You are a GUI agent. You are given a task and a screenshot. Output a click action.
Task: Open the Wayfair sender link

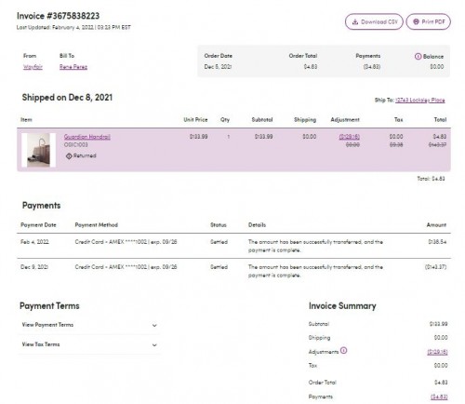click(x=33, y=67)
